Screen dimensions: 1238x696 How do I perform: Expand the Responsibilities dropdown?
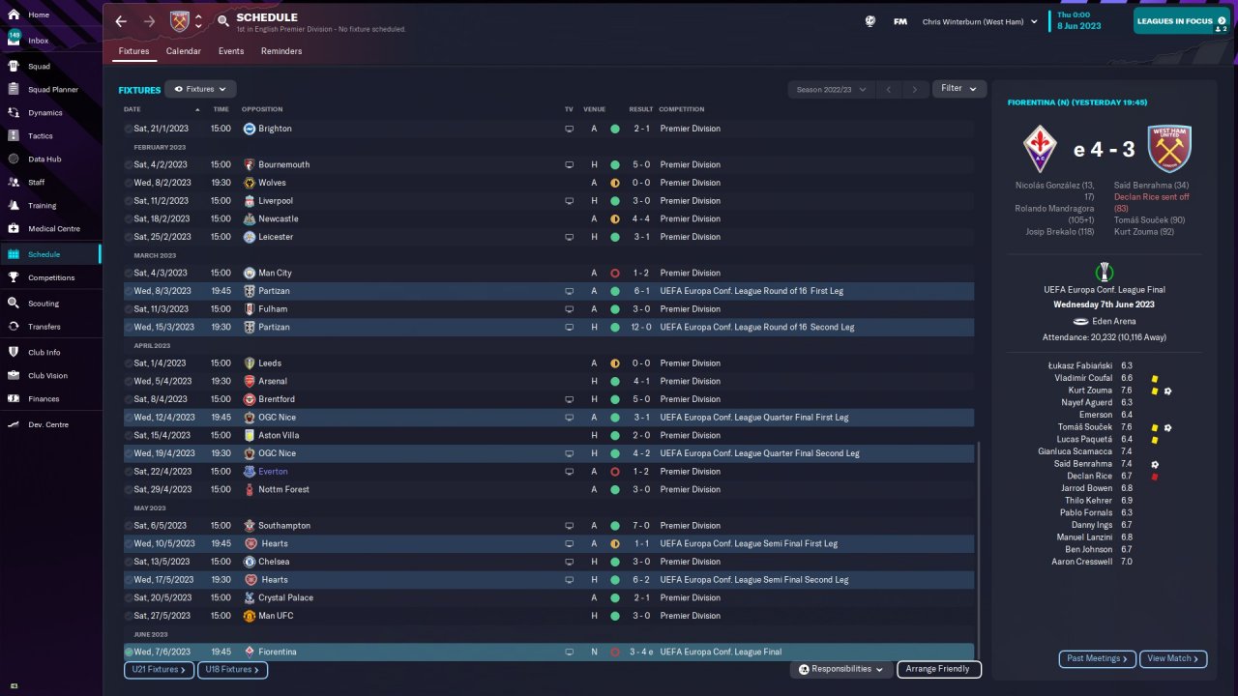coord(840,669)
